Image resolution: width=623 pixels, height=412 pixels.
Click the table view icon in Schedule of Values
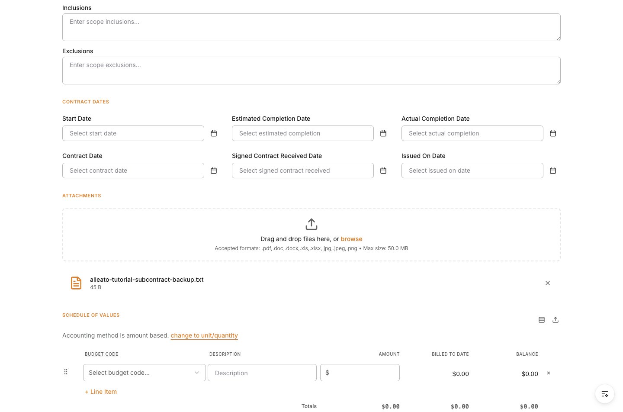(x=542, y=320)
